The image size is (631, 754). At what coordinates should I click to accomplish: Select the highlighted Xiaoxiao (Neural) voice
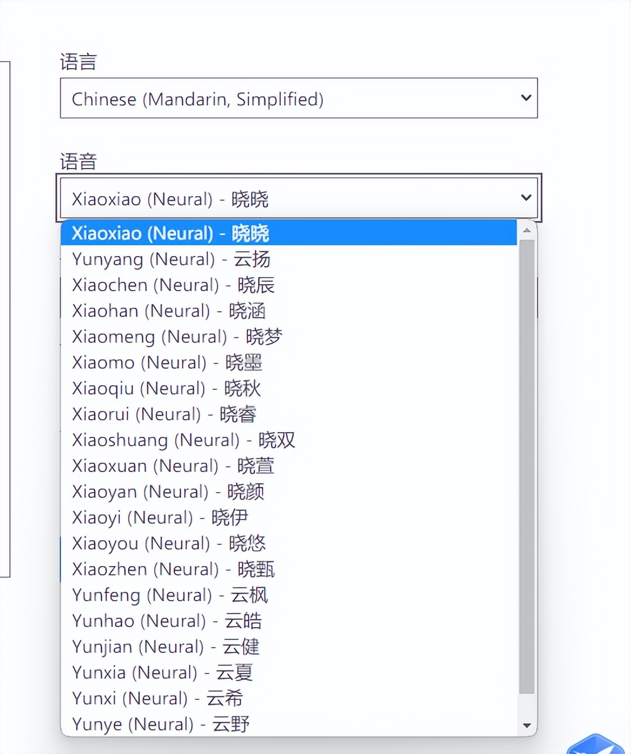coord(170,233)
